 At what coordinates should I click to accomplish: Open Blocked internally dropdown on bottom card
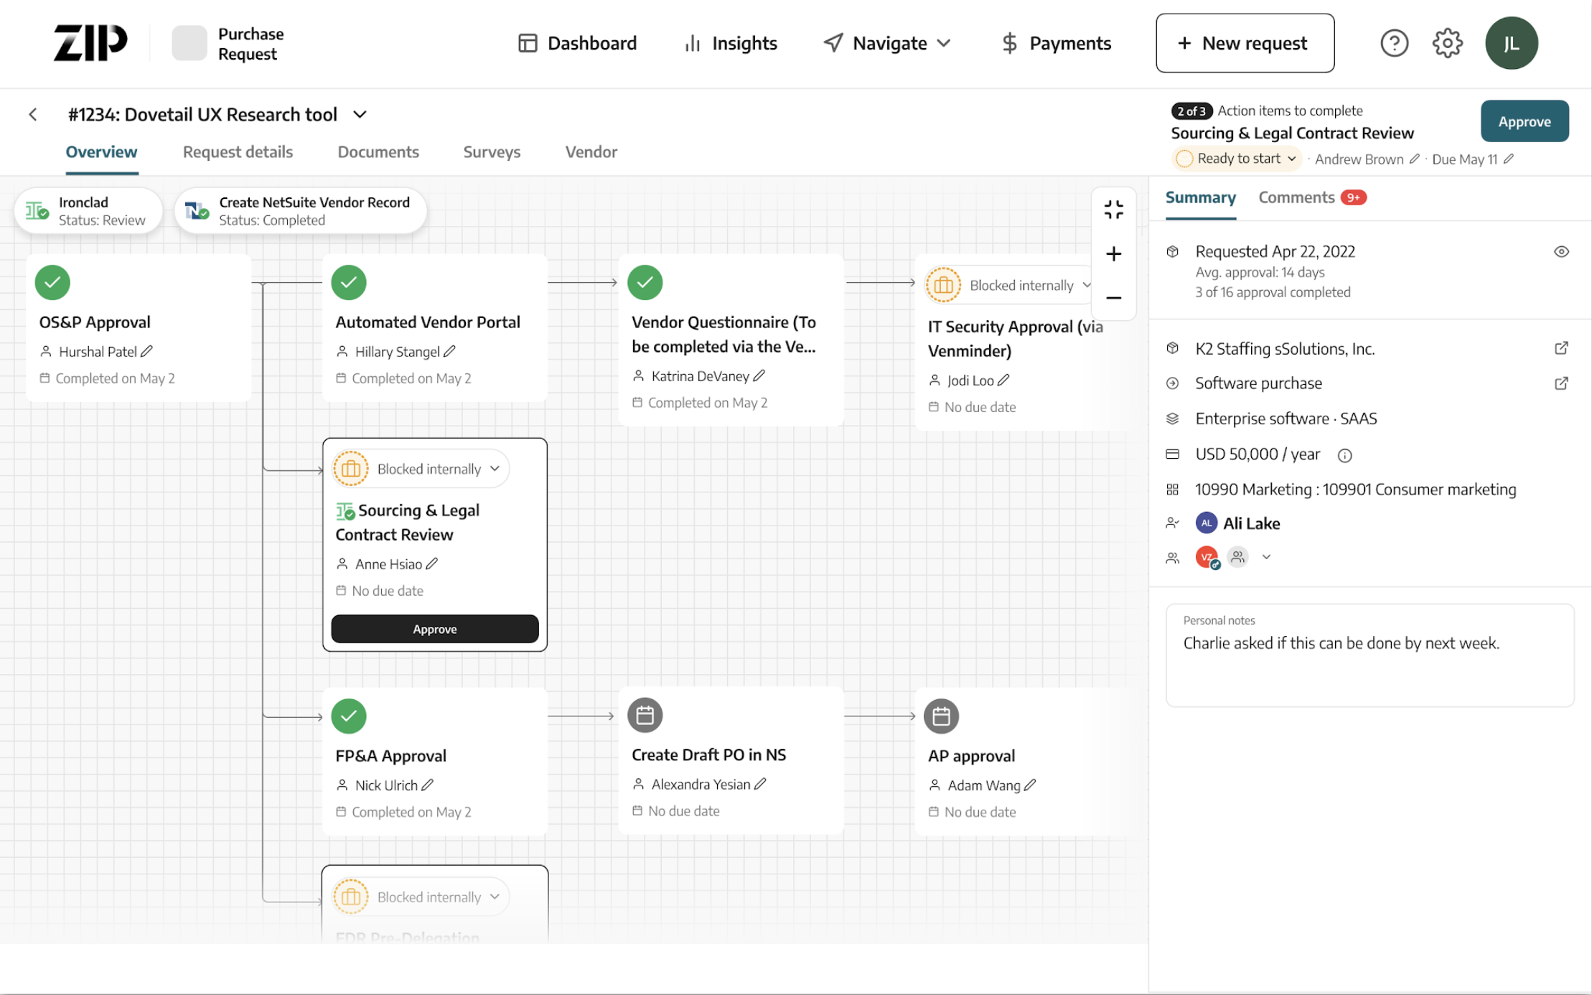coord(421,897)
